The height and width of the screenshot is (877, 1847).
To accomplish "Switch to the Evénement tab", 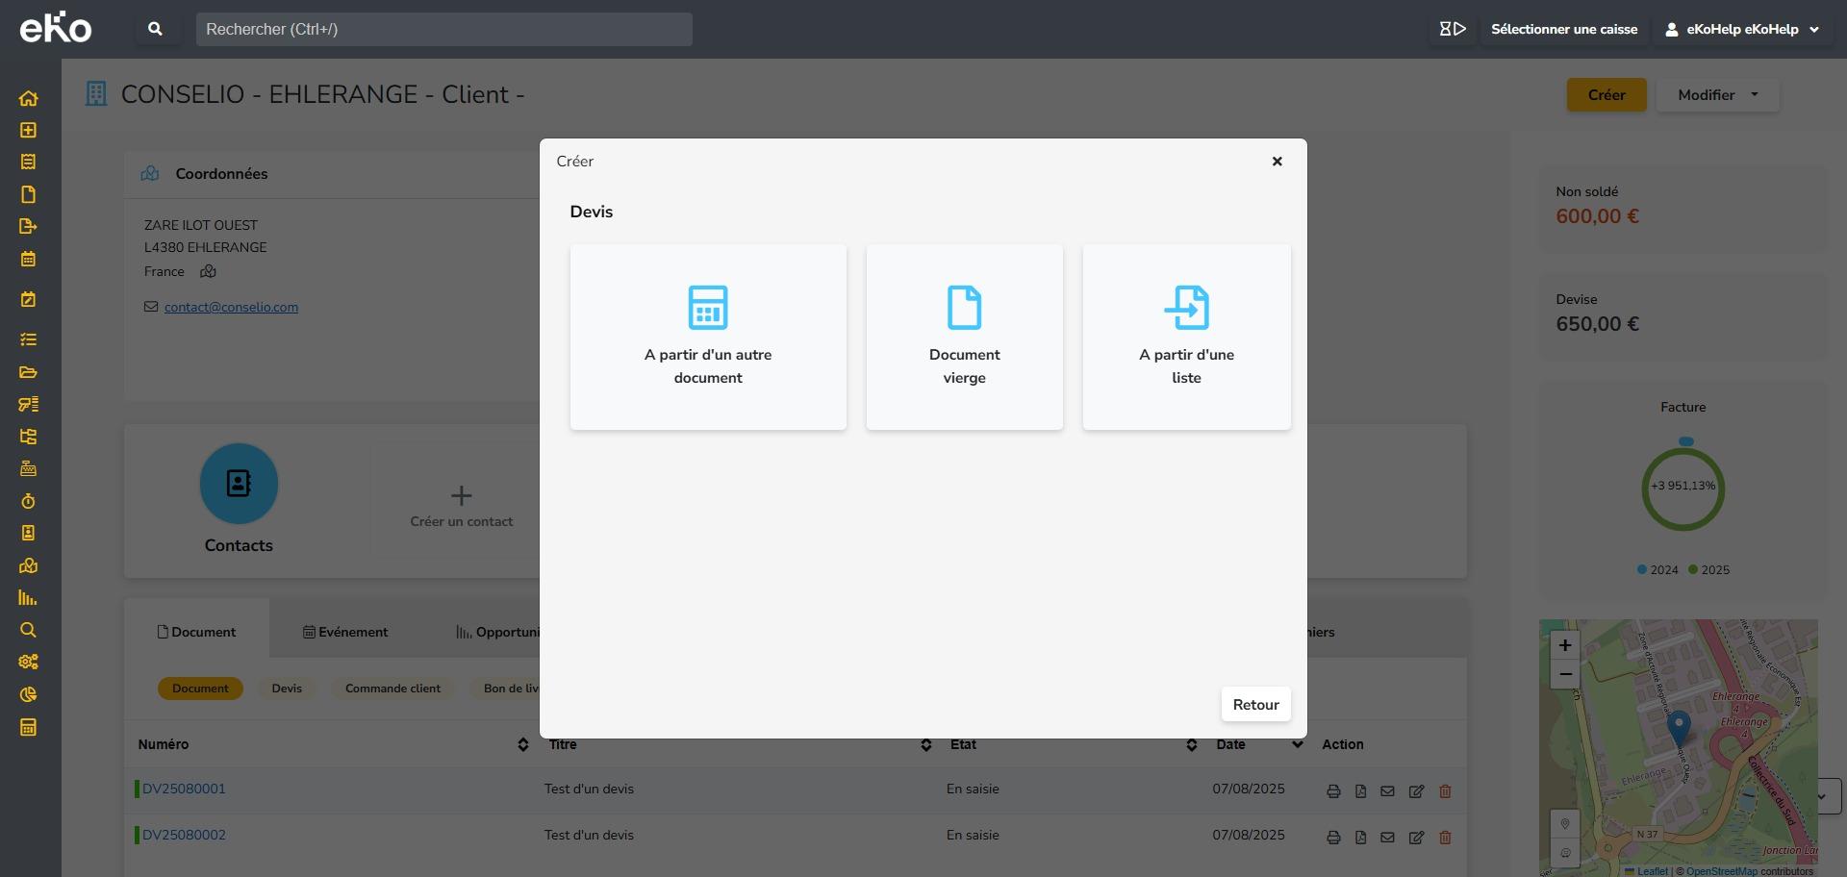I will (x=345, y=632).
